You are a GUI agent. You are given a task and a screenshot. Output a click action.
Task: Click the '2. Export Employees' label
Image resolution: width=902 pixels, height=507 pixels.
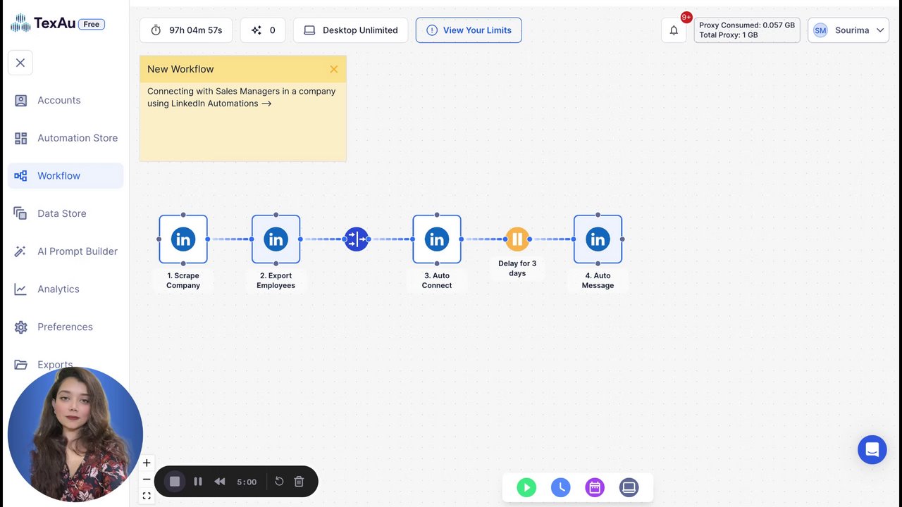point(276,280)
